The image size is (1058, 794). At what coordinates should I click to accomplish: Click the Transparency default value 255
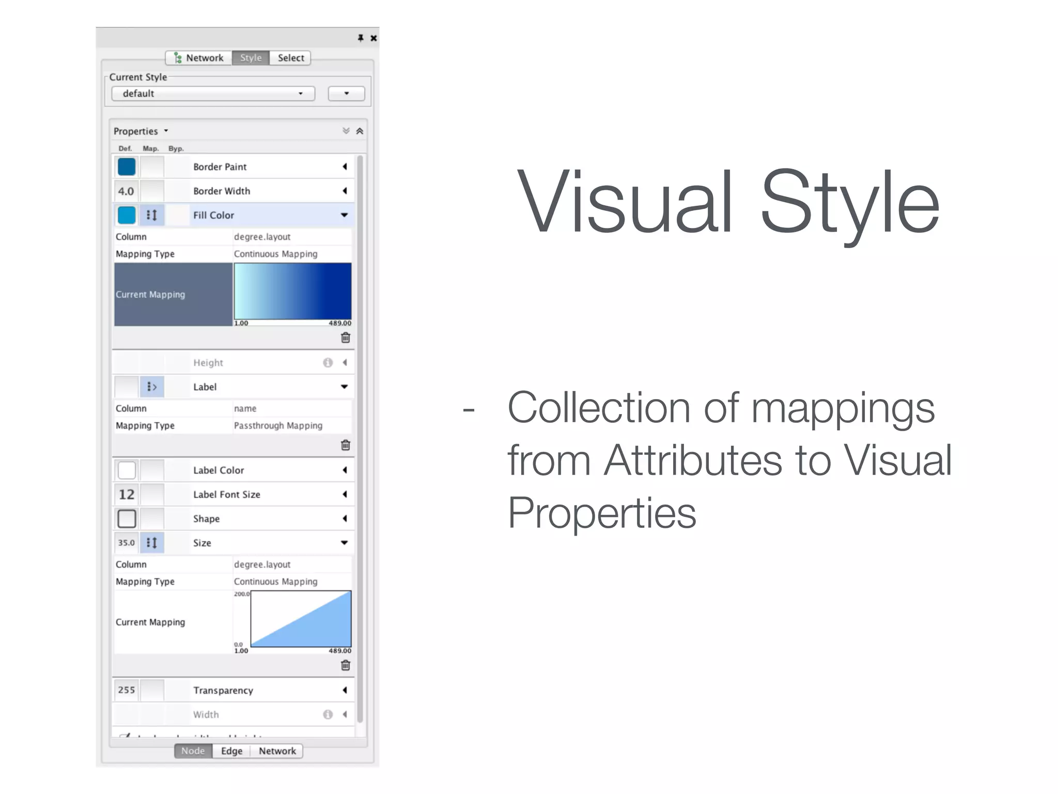[126, 690]
